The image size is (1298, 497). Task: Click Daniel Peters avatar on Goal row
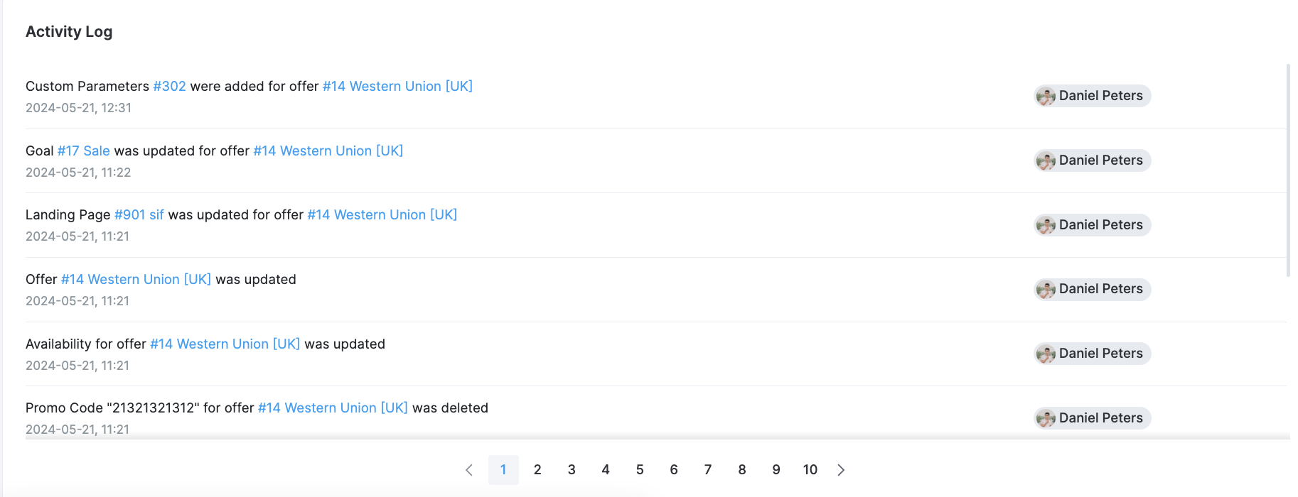[x=1046, y=160]
